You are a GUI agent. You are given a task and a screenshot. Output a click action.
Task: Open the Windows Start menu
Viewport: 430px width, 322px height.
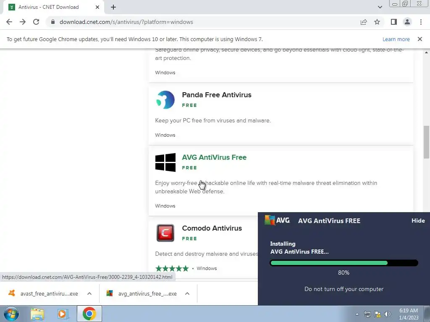pyautogui.click(x=11, y=314)
